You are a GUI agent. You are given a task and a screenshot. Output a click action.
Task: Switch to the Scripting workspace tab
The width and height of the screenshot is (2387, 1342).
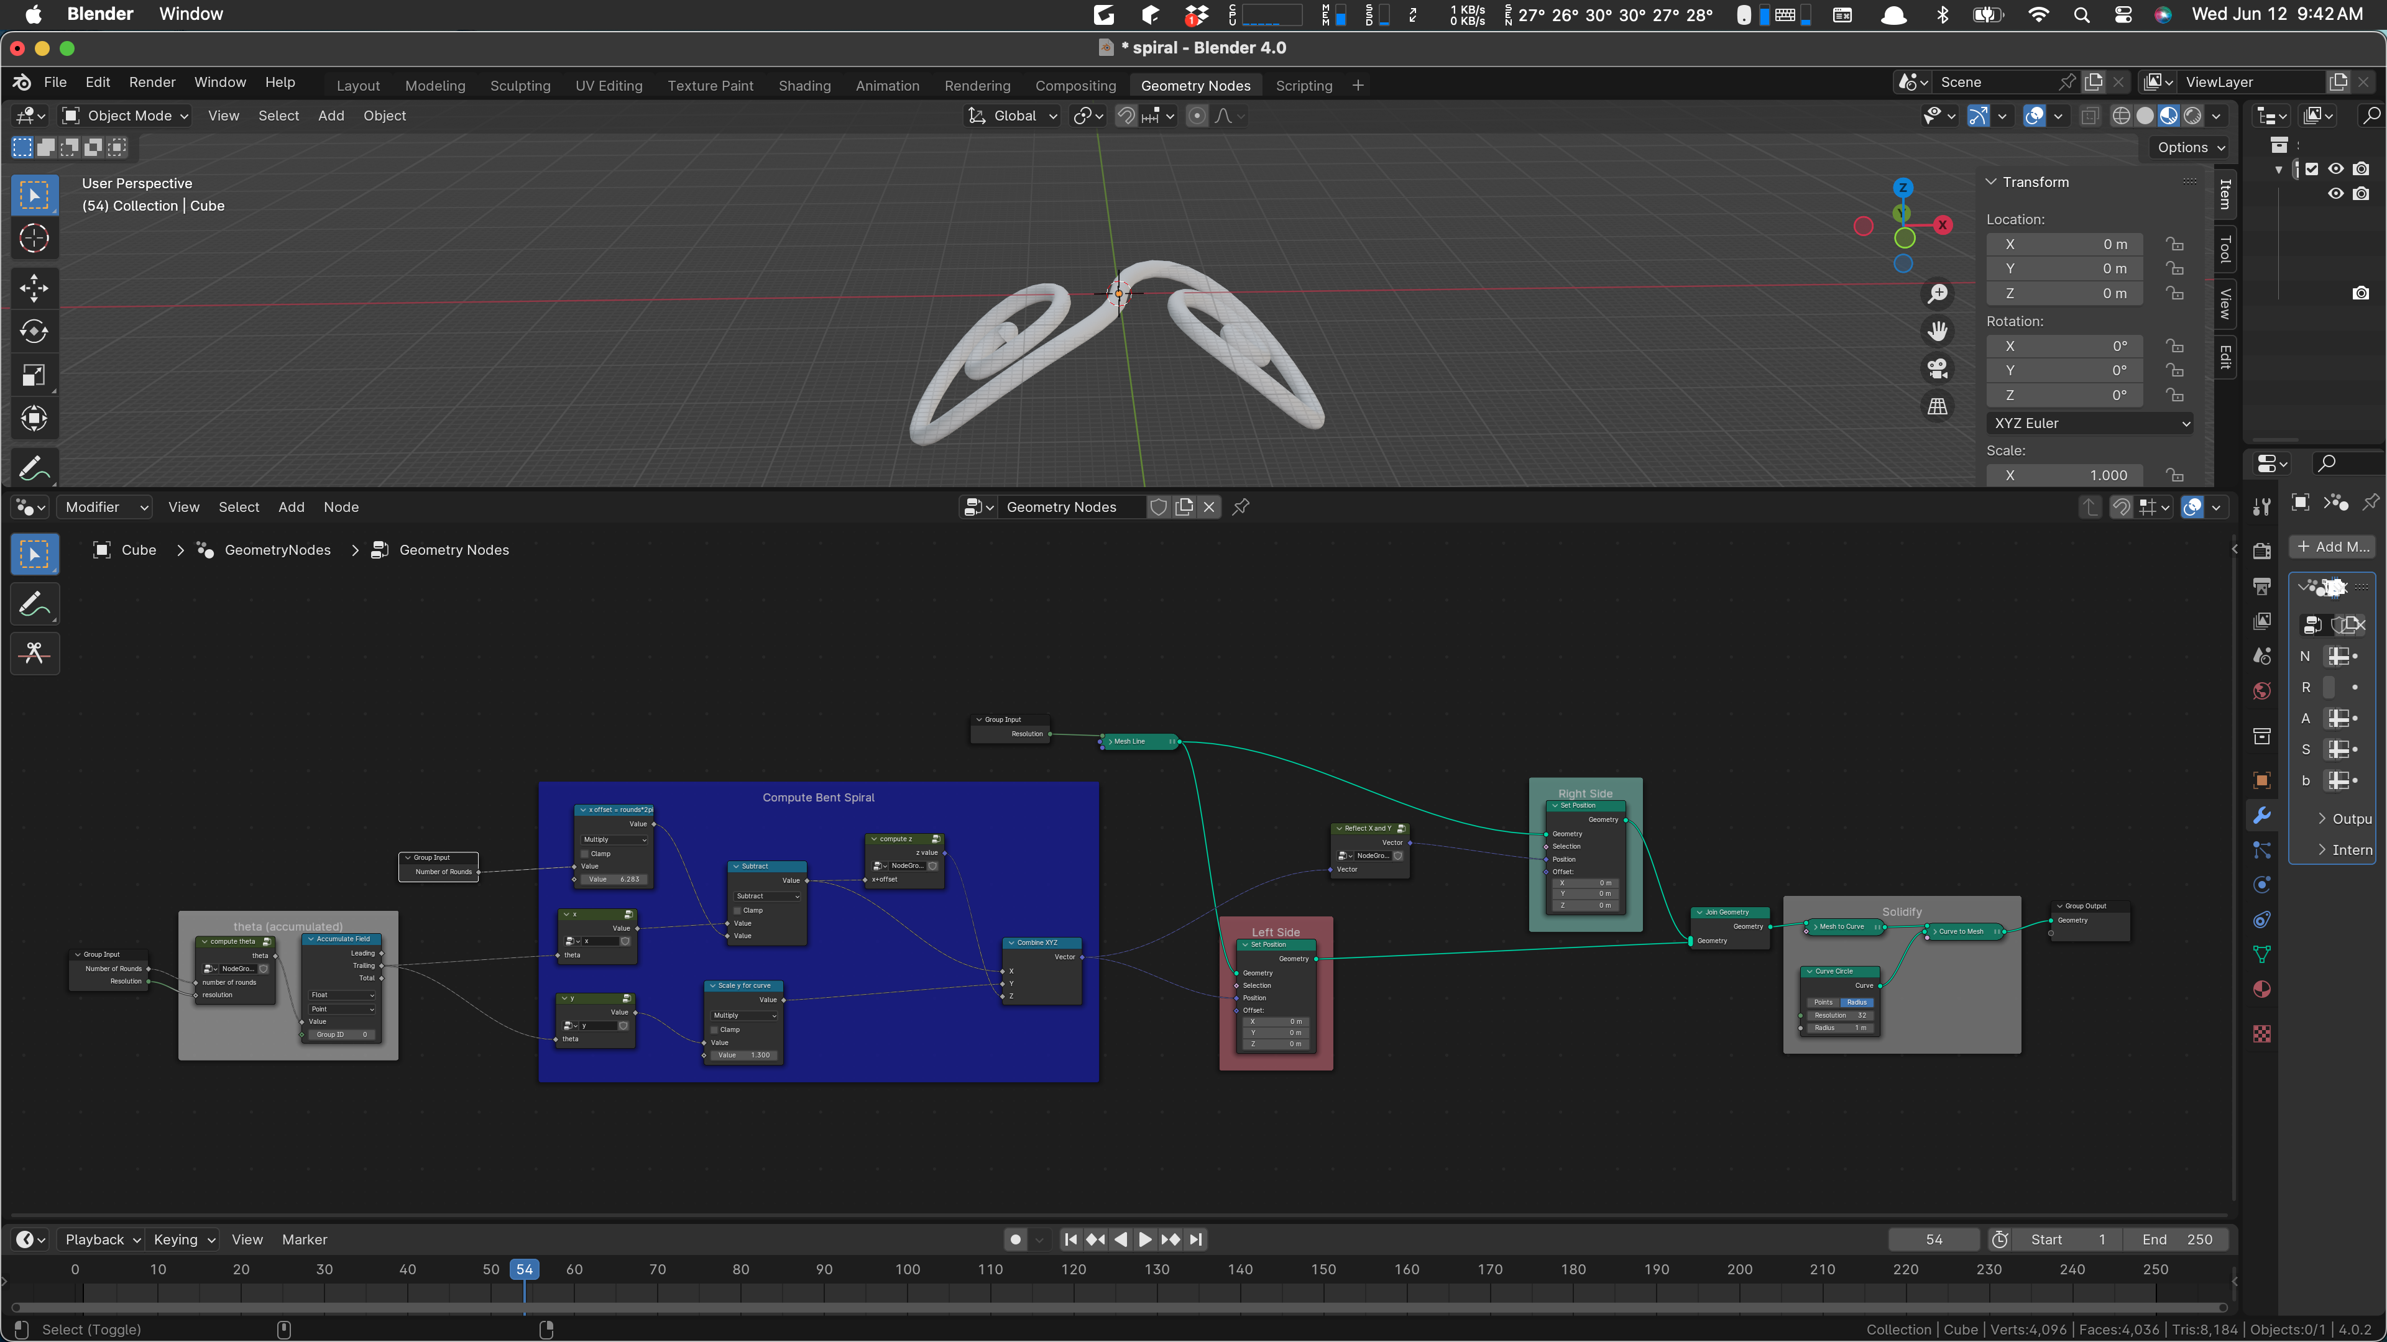tap(1304, 85)
